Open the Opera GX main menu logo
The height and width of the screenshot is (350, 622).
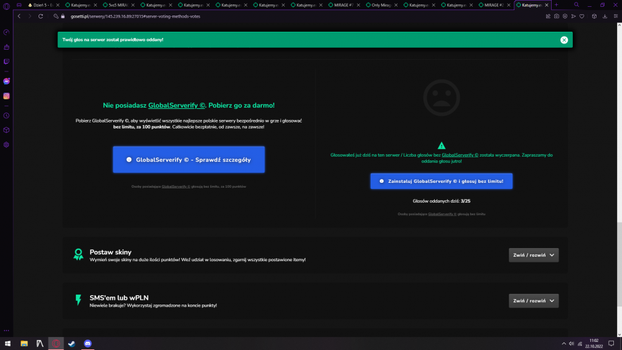click(x=6, y=6)
